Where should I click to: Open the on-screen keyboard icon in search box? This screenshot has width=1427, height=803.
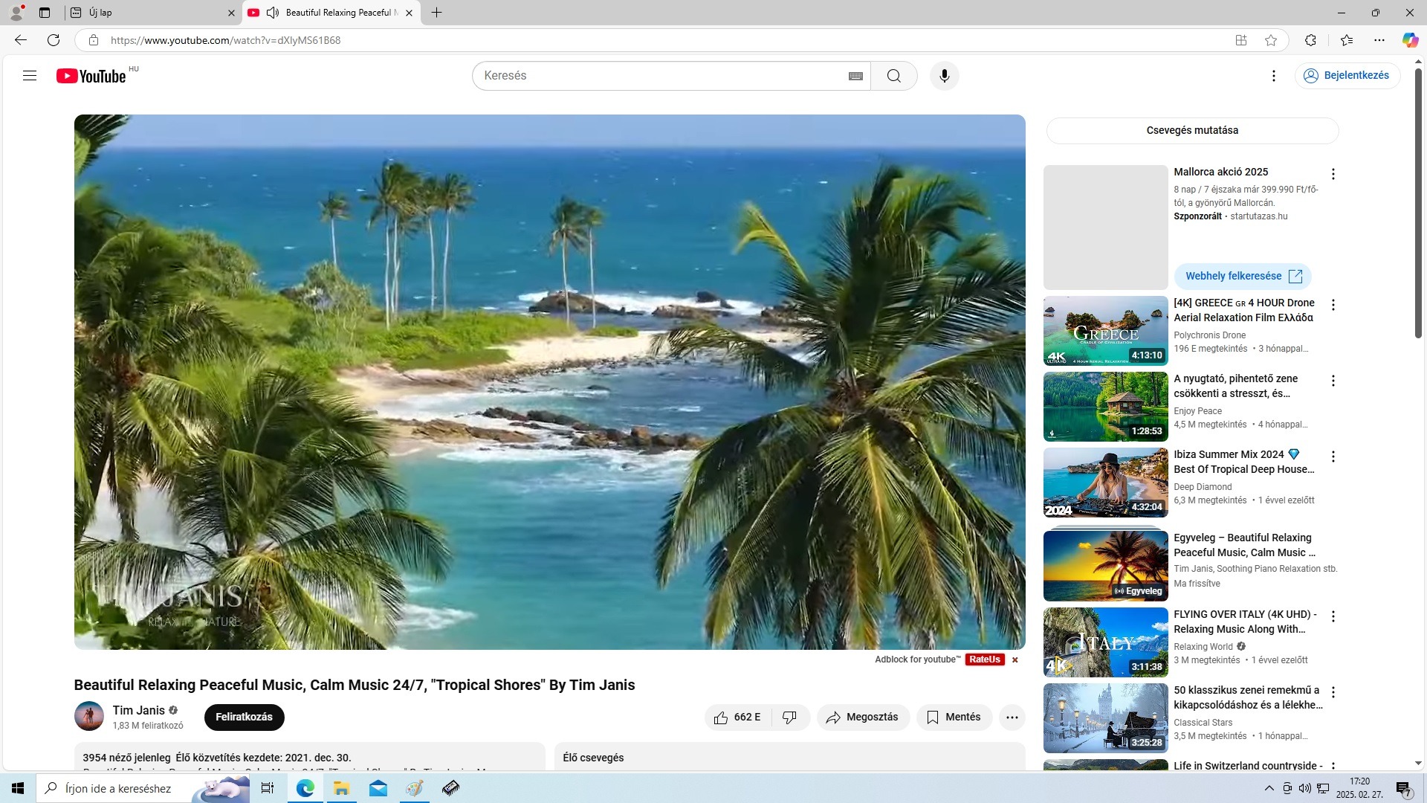click(855, 76)
